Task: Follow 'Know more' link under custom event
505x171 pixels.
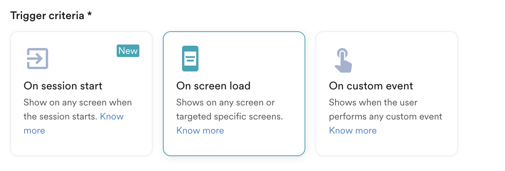Action: click(353, 130)
